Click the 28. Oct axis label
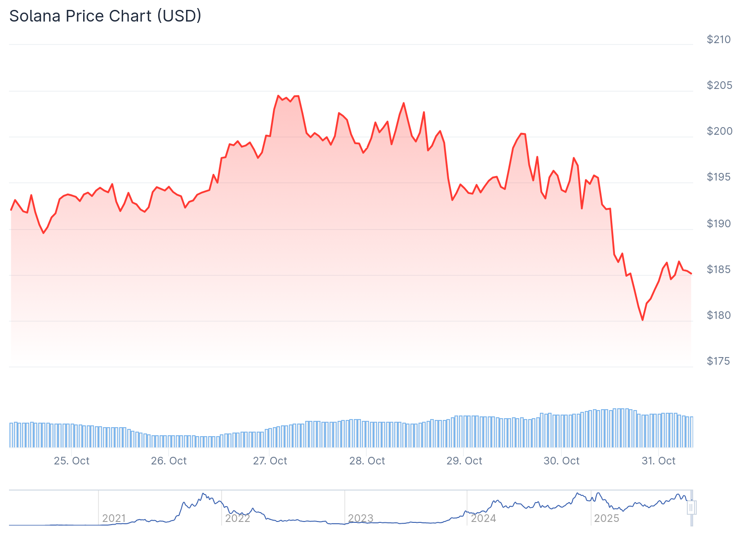The height and width of the screenshot is (539, 739). click(x=367, y=461)
